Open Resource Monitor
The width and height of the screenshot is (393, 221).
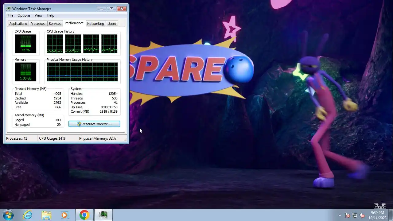[x=94, y=124]
